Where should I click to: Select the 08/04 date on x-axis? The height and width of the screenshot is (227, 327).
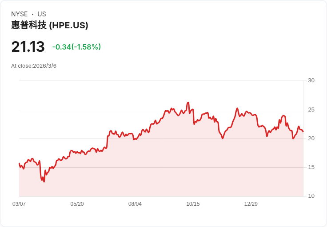[135, 204]
